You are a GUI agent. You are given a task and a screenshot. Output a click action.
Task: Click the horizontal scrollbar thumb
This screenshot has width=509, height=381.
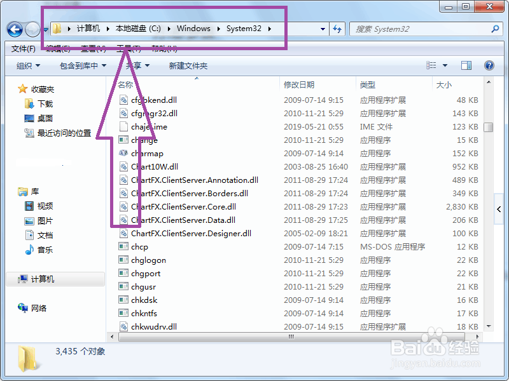click(291, 337)
